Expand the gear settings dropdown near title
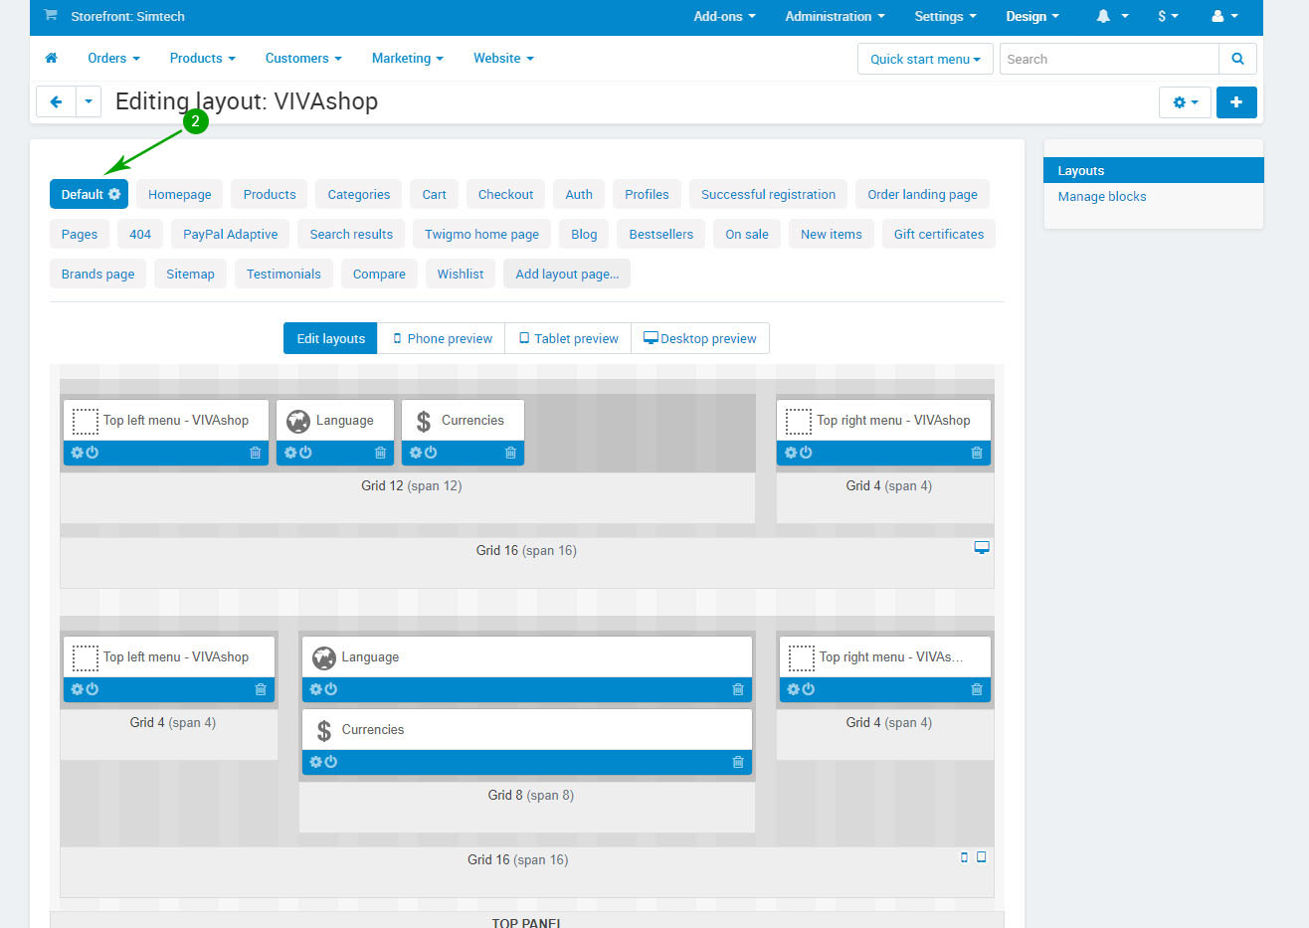 pyautogui.click(x=1184, y=102)
